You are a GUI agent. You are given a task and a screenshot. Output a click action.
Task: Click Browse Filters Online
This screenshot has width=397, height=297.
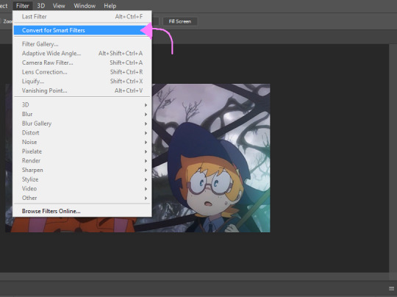82,211
